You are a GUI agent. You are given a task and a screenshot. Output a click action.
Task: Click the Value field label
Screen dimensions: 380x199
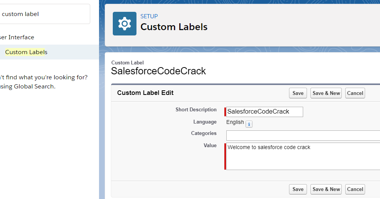(x=210, y=145)
